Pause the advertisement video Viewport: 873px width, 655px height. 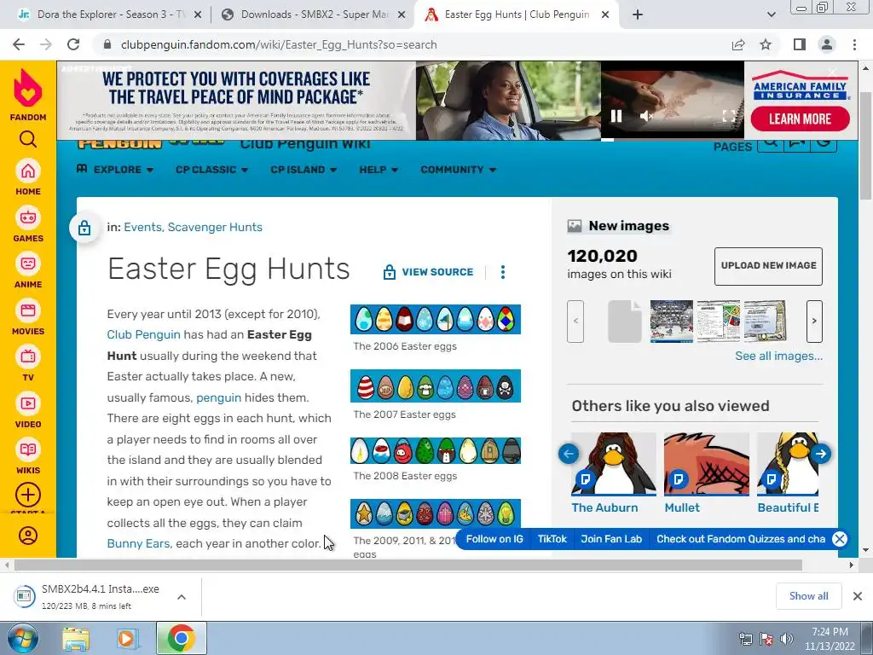coord(616,116)
